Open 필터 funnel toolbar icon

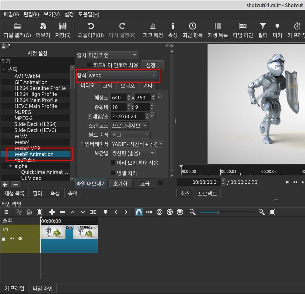click(x=263, y=30)
